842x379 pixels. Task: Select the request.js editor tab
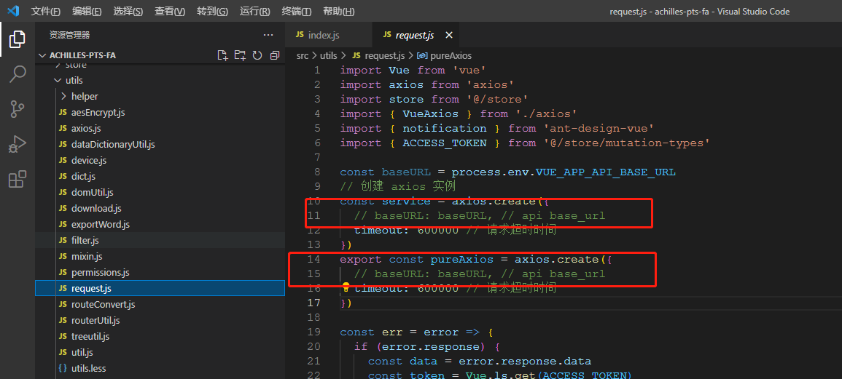(x=415, y=36)
